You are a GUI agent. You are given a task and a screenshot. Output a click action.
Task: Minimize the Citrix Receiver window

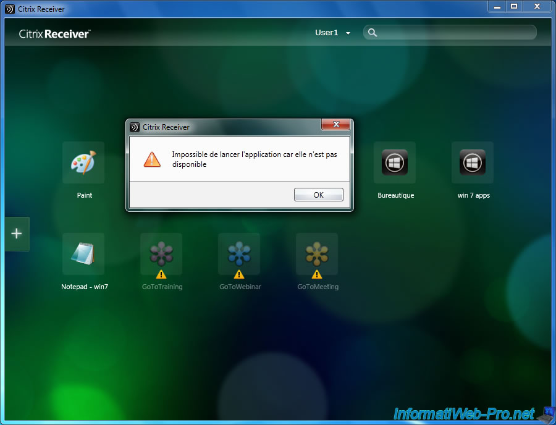click(x=497, y=7)
